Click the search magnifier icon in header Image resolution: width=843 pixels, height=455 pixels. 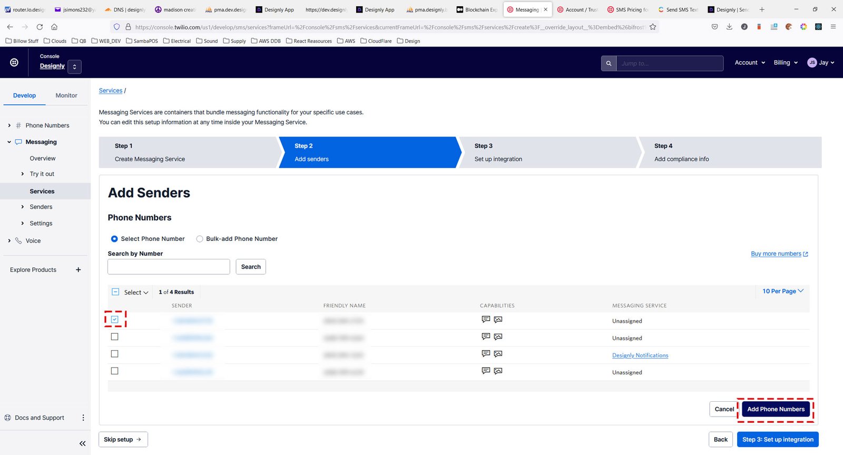coord(609,63)
